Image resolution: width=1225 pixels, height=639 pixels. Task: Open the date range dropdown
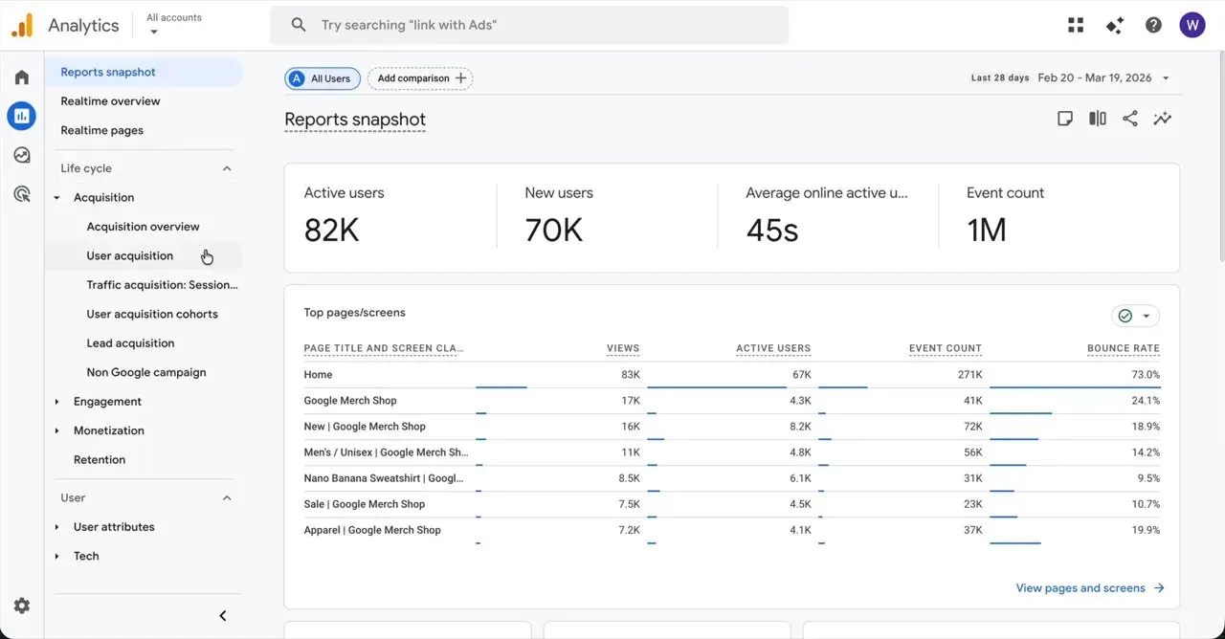tap(1104, 78)
